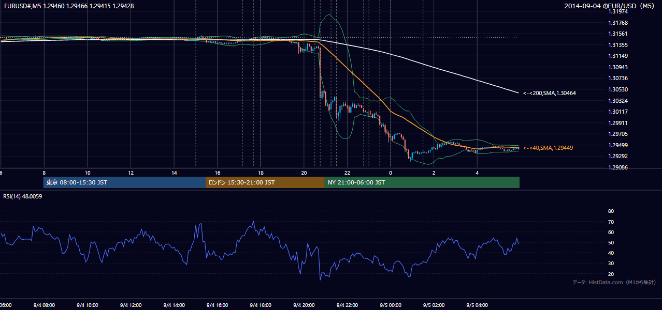Click RSI scale level 60

click(611, 233)
